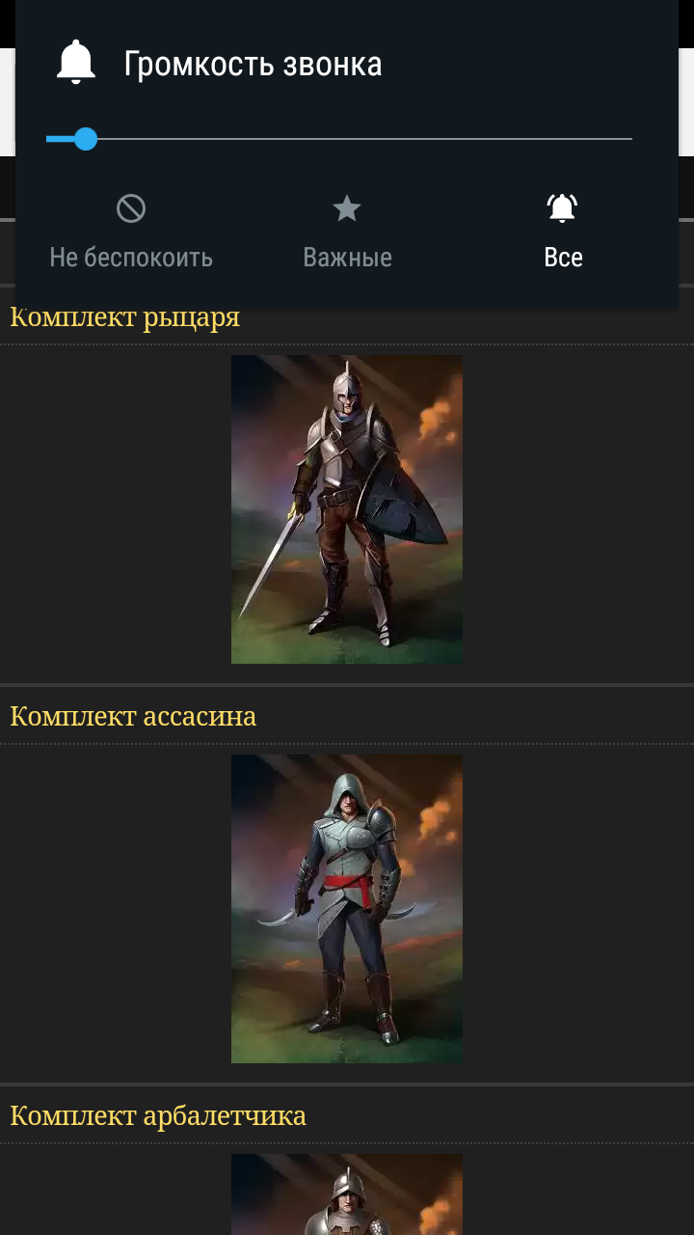
Task: View the knight armor set picture
Action: point(347,509)
